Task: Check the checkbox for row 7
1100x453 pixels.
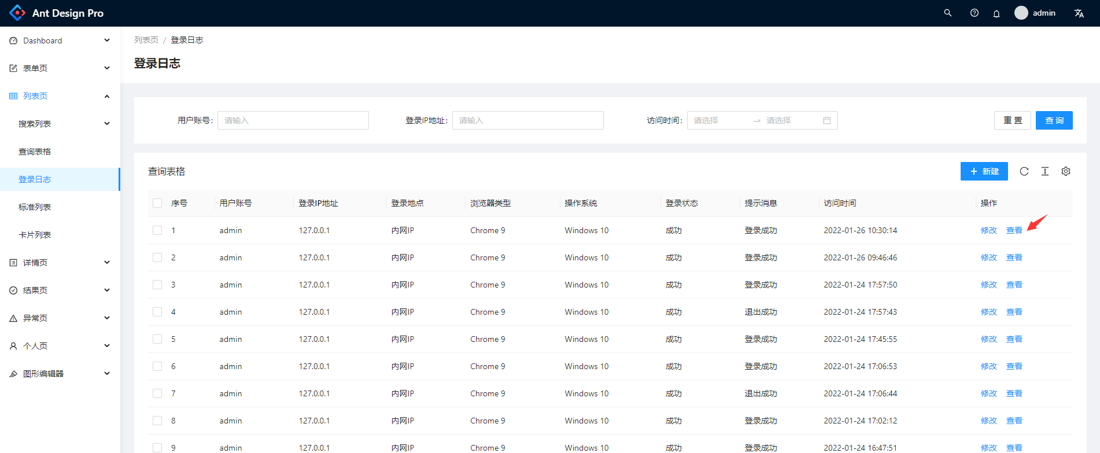Action: coord(157,393)
